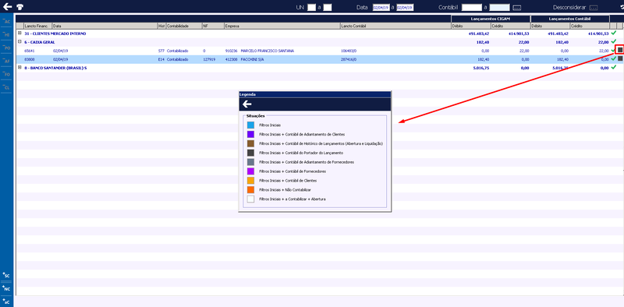Click the Legenda window title bar
This screenshot has height=307, width=624.
point(315,94)
